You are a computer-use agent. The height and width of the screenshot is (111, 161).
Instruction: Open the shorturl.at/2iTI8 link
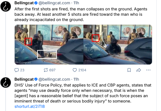[29, 106]
